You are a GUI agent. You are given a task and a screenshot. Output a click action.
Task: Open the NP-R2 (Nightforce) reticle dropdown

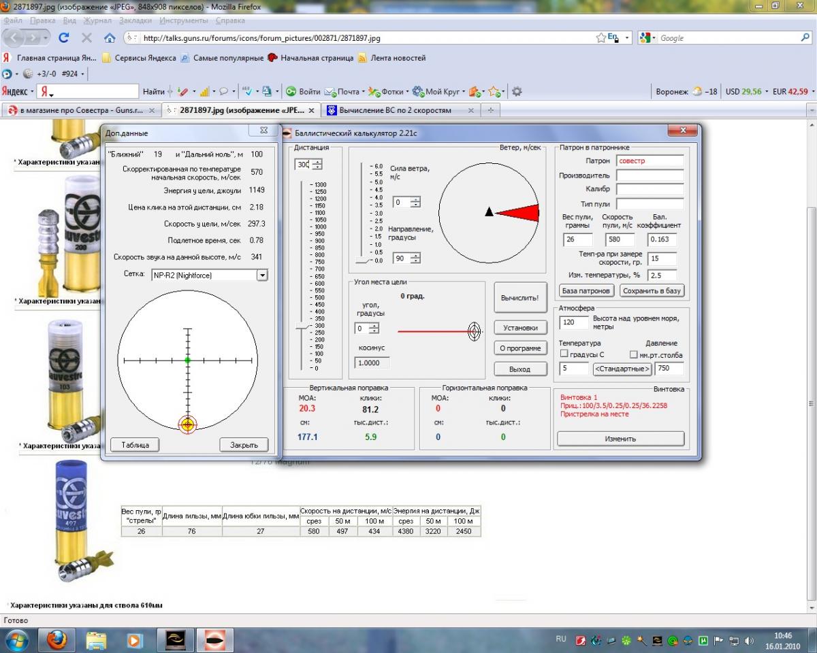[262, 275]
